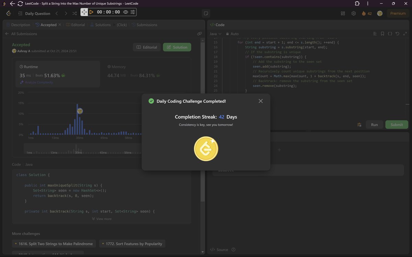The height and width of the screenshot is (257, 412).
Task: Open timer settings sliders icon
Action: 133,12
